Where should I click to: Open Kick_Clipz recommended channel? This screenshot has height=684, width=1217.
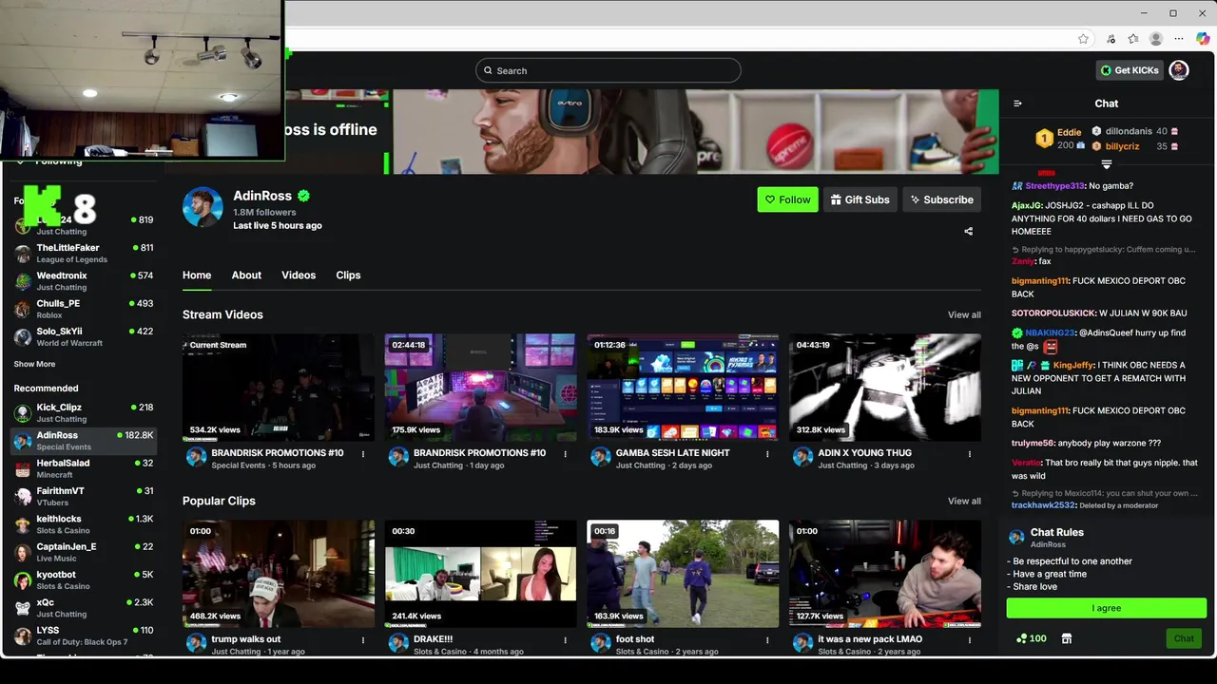[x=84, y=412]
